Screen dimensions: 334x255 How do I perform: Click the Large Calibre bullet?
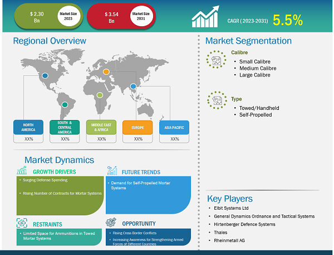(x=255, y=75)
